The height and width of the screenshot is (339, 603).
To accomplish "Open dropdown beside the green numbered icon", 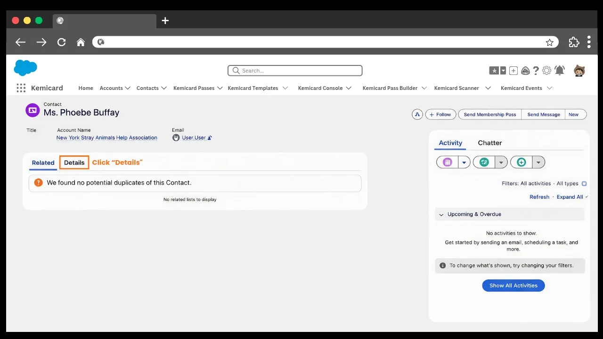I will tap(501, 162).
